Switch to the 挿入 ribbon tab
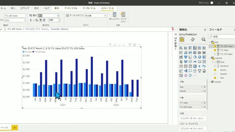235x132 pixels. point(13,8)
